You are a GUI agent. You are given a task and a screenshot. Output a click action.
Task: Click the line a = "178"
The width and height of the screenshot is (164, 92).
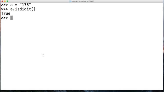16,5
